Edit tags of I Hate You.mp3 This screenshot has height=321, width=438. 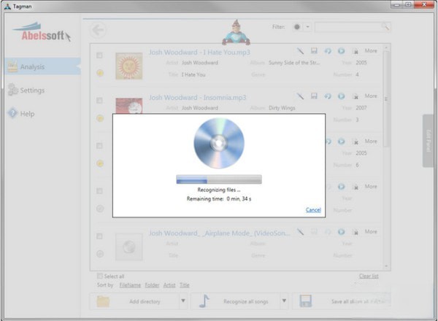[300, 51]
